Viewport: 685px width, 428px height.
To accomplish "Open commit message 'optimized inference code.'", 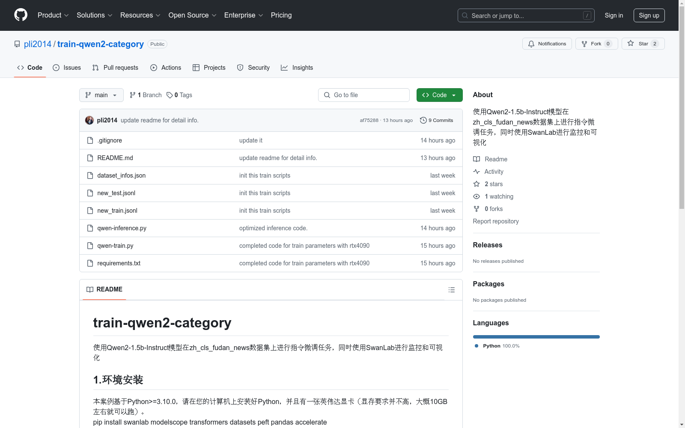I will point(273,228).
